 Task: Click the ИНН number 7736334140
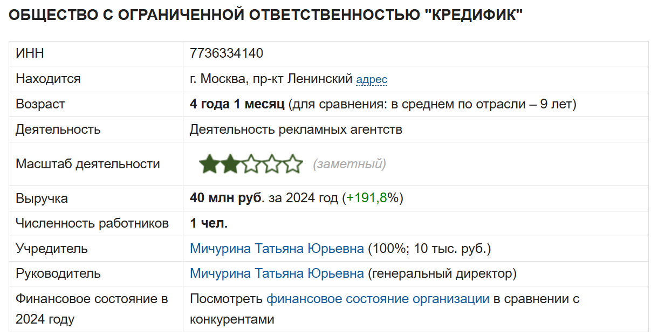pyautogui.click(x=227, y=53)
